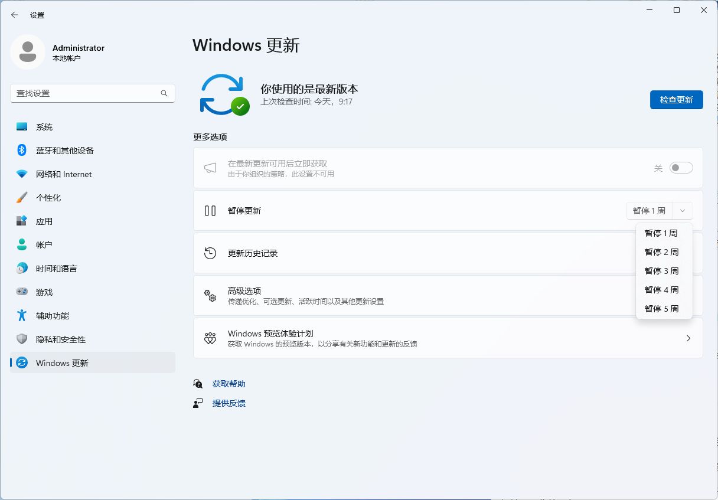
Task: Click the 游戏 controller icon
Action: [x=22, y=292]
